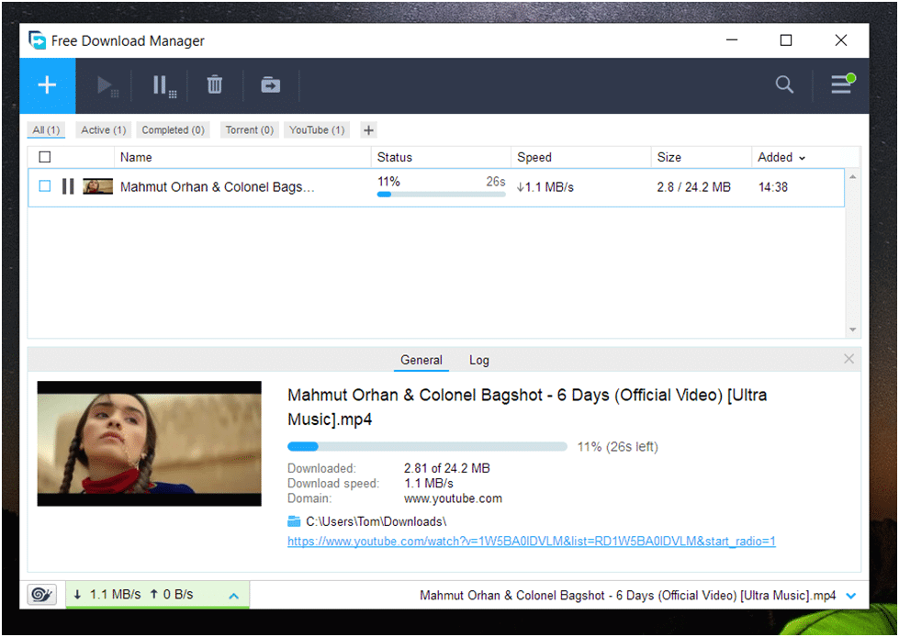
Task: Click the 2.8 / 24.2 MB size cell
Action: tap(693, 186)
